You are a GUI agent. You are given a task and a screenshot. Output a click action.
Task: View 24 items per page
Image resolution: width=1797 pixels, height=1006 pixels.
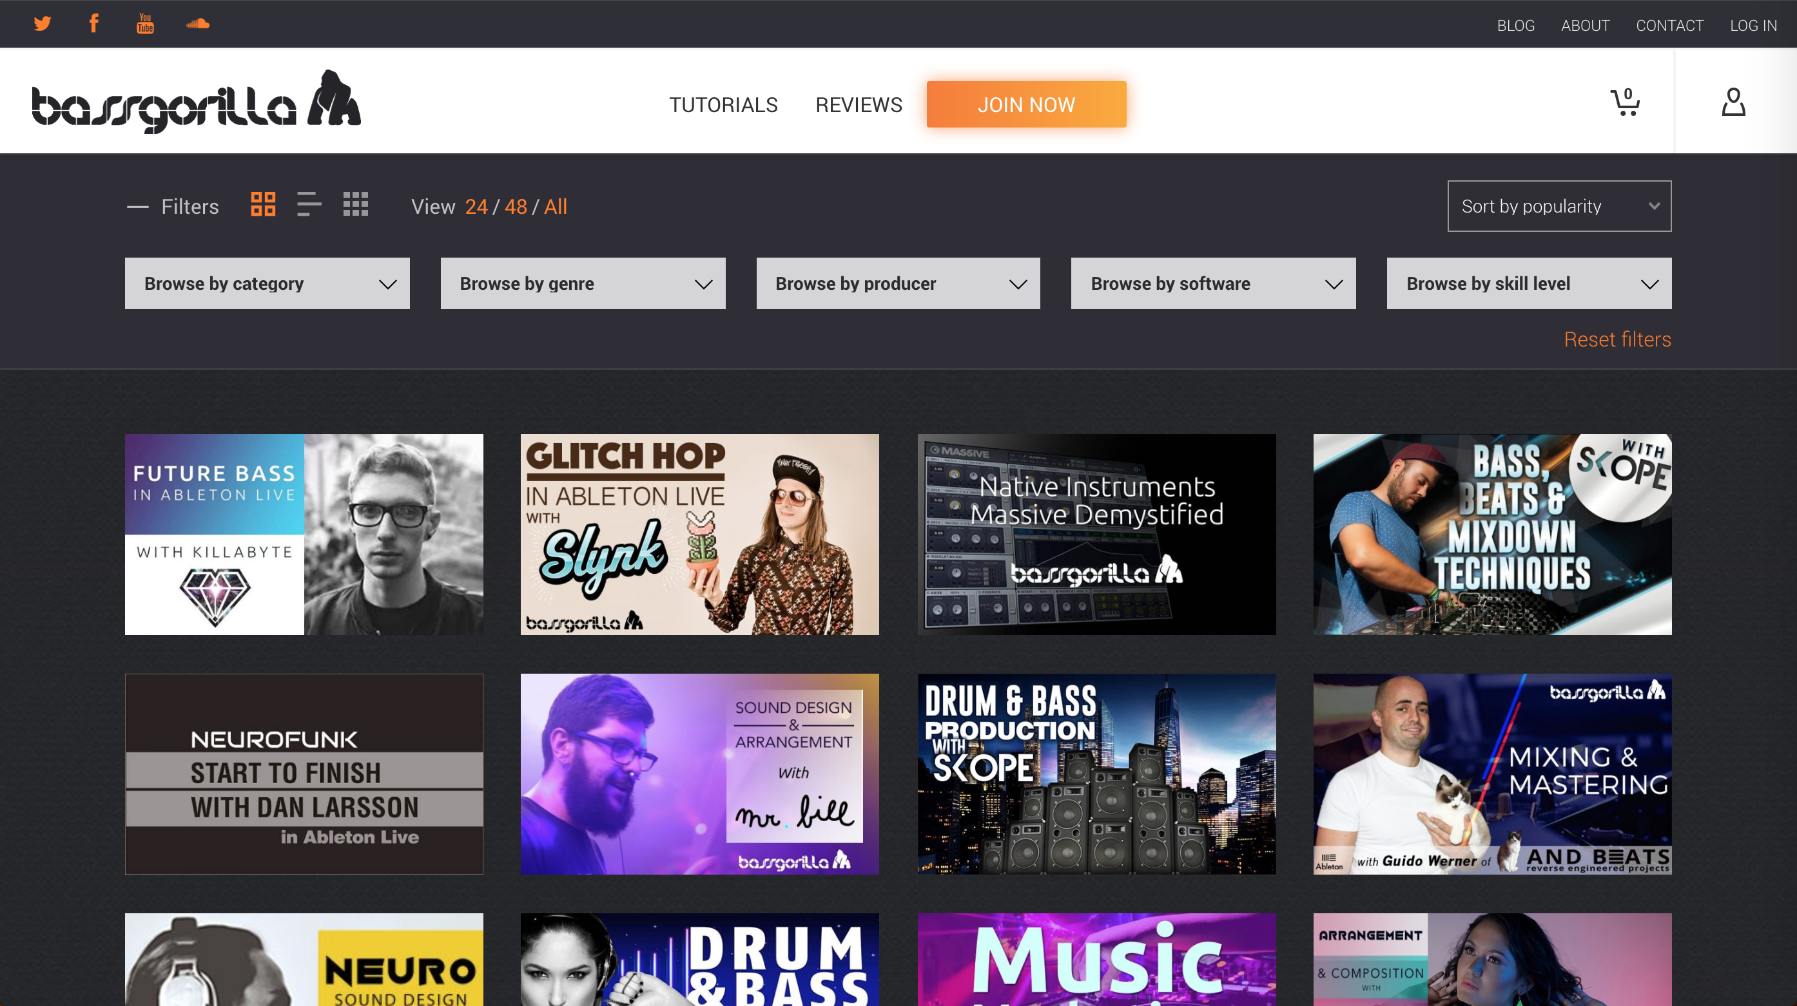coord(476,206)
